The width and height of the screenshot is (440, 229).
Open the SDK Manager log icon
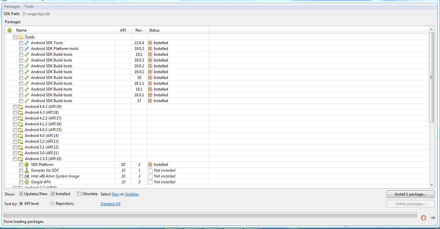[x=433, y=218]
